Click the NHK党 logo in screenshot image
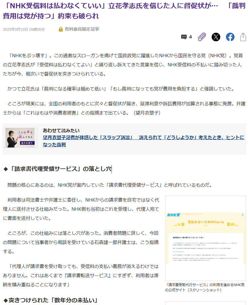Viewport: 248px width, 305px height. tap(173, 215)
